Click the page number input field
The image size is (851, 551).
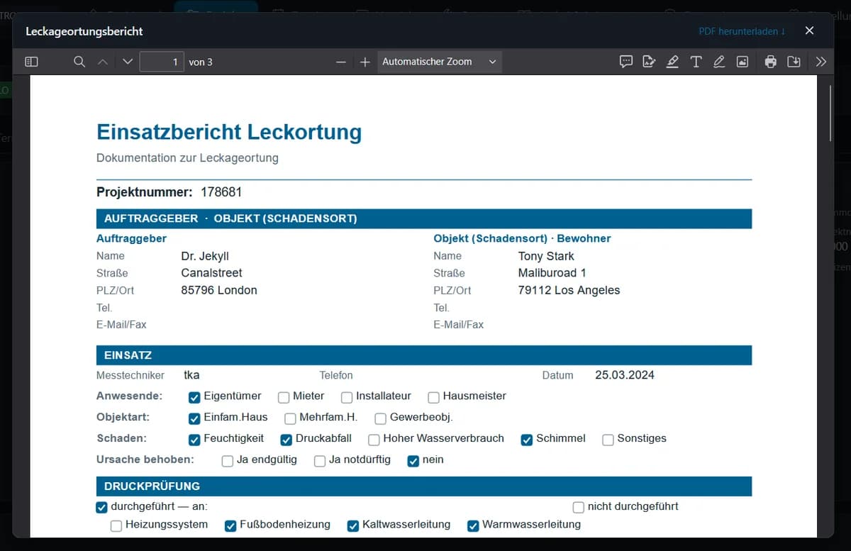click(162, 62)
